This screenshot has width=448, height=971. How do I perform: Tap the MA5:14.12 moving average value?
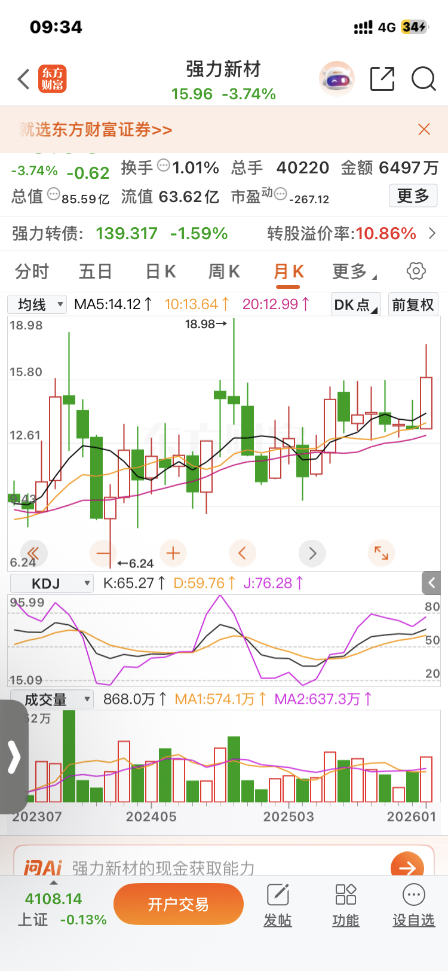tap(113, 304)
